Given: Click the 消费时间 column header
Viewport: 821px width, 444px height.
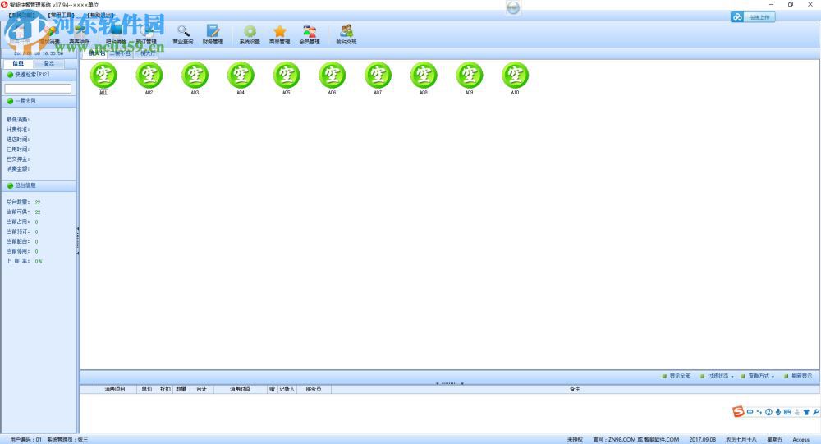Looking at the screenshot, I should click(x=241, y=389).
